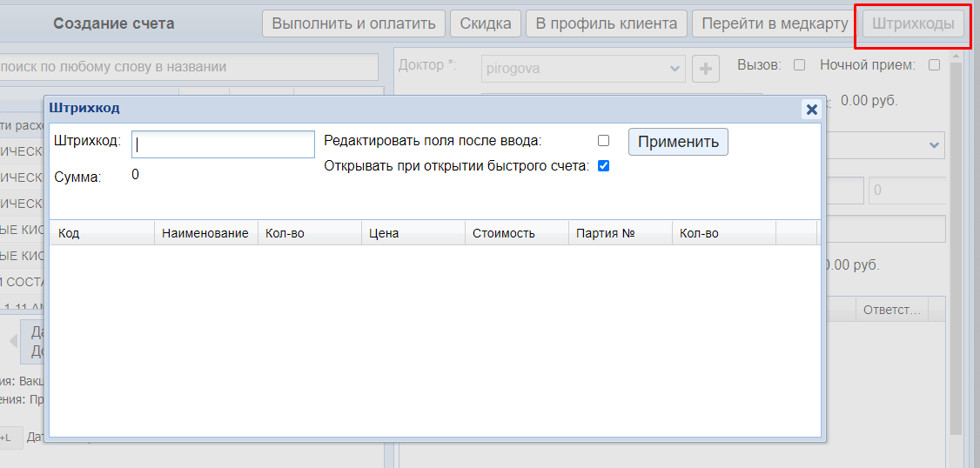Click the left arrow at panel edge
The width and height of the screenshot is (980, 468).
click(13, 341)
